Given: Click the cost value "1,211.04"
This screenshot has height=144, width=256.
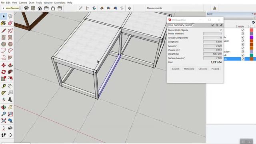Looking at the screenshot, I should [x=216, y=62].
